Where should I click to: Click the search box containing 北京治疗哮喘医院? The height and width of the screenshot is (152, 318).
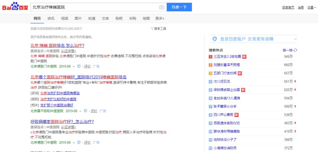pos(94,7)
